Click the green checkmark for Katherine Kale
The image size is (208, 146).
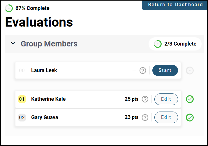point(190,99)
